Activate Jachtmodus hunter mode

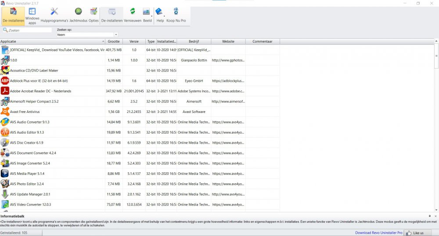point(78,15)
